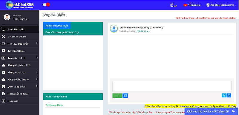The image size is (239, 115).
Task: Click the okChat365 logo
Action: tap(20, 5)
